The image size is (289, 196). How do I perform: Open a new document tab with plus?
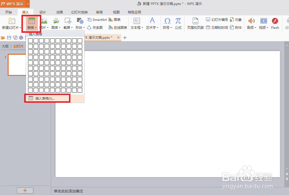point(125,38)
